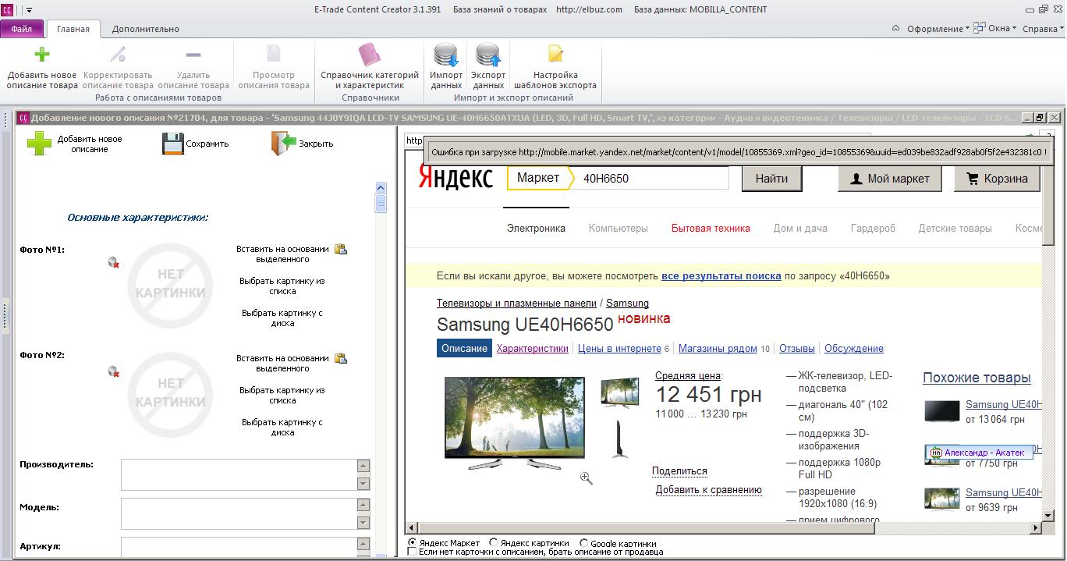Open Настройка шаблонов экспорта
1067x561 pixels.
coord(555,54)
